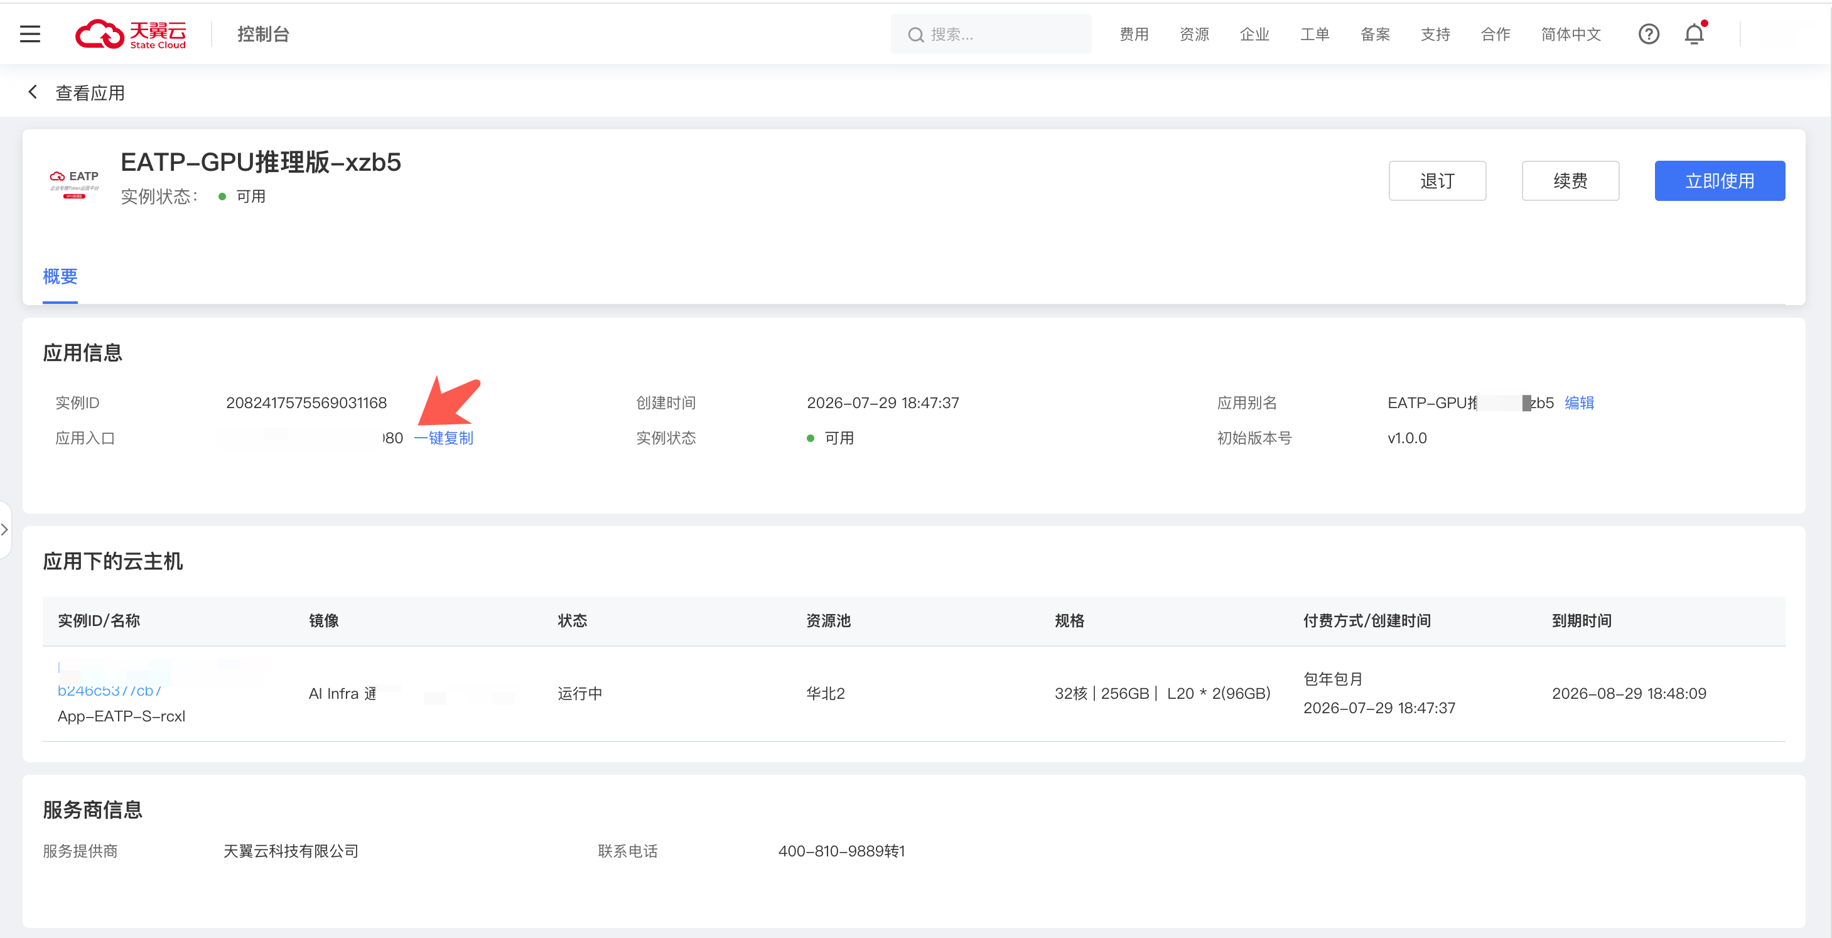The width and height of the screenshot is (1832, 938).
Task: Click the 到期时间 column header
Action: coord(1581,621)
